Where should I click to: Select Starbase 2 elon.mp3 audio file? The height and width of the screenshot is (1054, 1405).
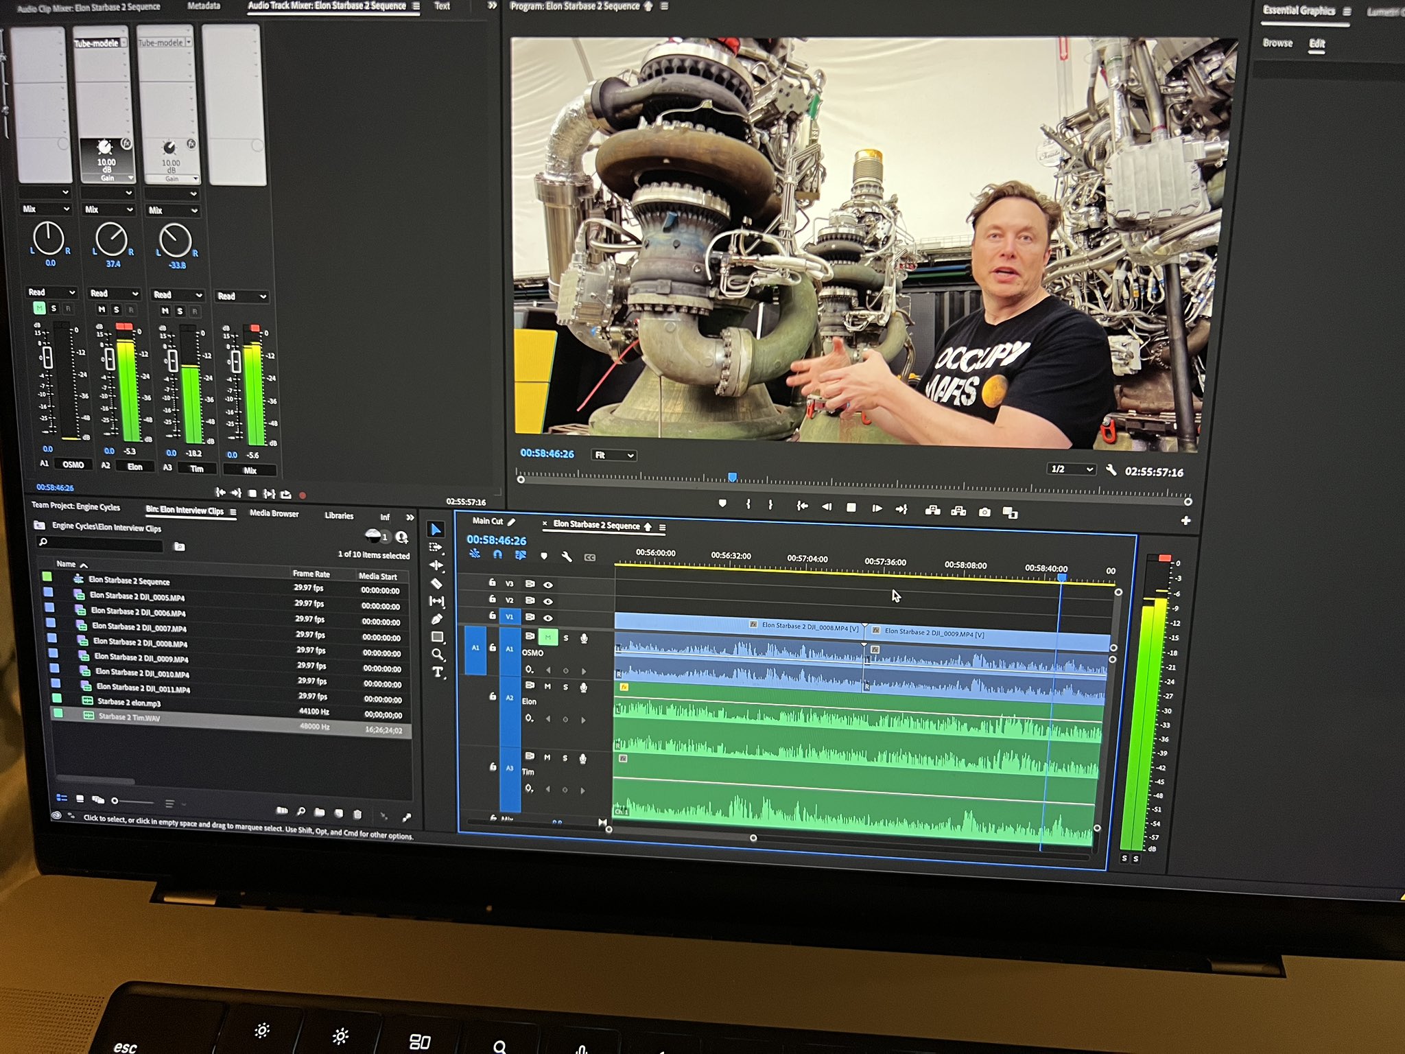pos(129,702)
